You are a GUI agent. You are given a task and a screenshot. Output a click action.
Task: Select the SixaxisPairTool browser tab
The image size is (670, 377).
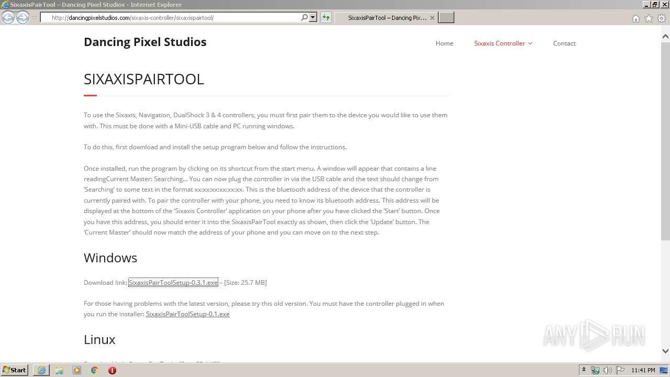coord(386,18)
